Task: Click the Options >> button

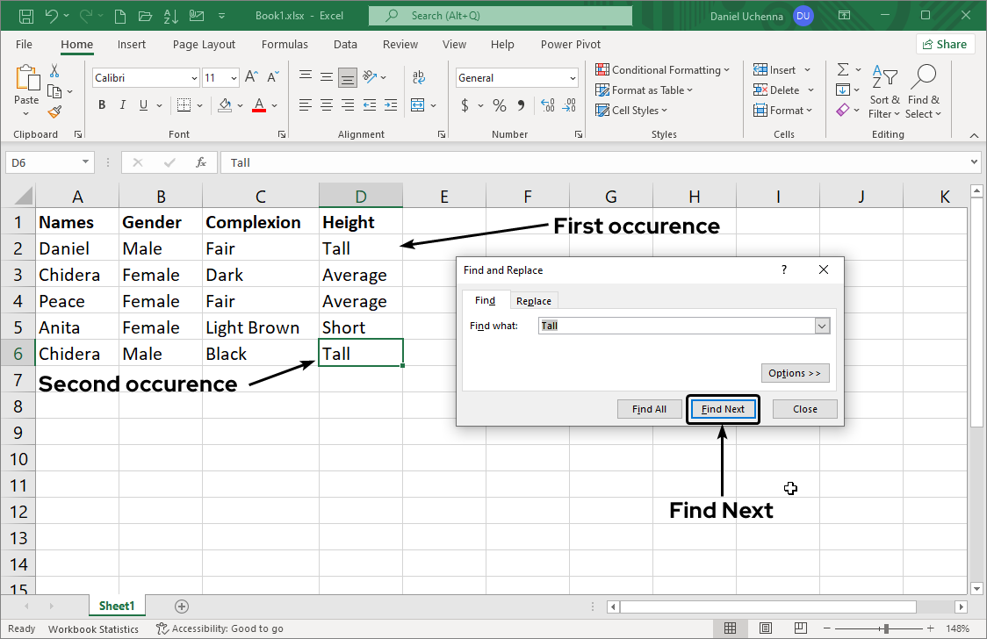Action: click(795, 373)
